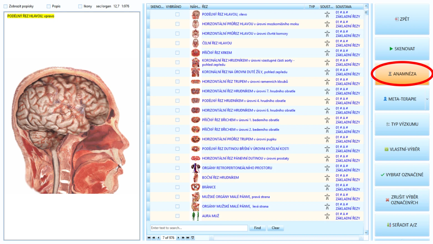Click AURA MUŽ green figures icon
Viewport: 433px width, 244px height.
click(x=196, y=216)
